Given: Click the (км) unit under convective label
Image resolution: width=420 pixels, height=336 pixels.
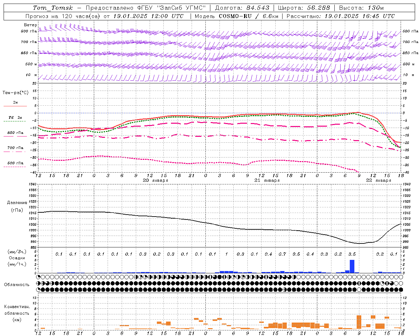Looking at the screenshot, I should click(x=17, y=320).
